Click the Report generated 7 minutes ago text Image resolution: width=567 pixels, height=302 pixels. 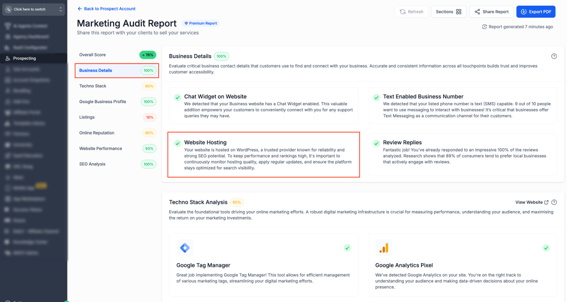point(521,27)
